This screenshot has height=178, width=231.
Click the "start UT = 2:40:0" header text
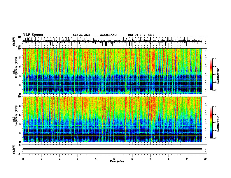coord(141,35)
